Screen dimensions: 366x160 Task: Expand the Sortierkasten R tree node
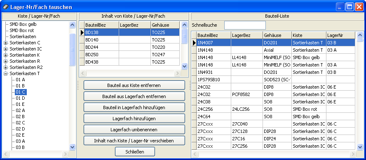point(6,61)
